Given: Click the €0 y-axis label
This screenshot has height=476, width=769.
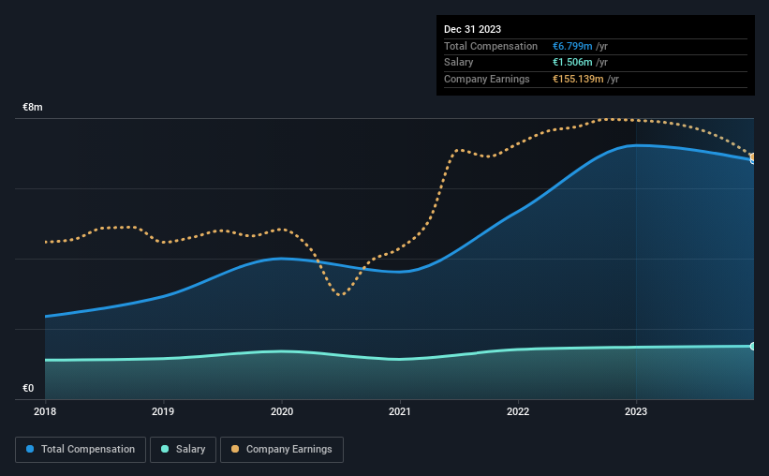Looking at the screenshot, I should (28, 388).
